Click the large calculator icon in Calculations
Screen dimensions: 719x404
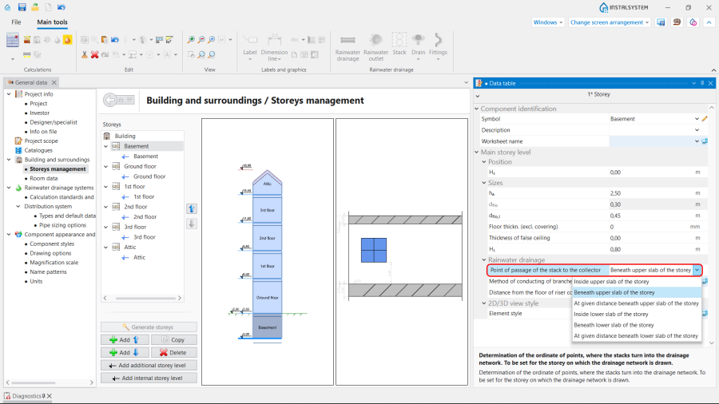(x=12, y=40)
